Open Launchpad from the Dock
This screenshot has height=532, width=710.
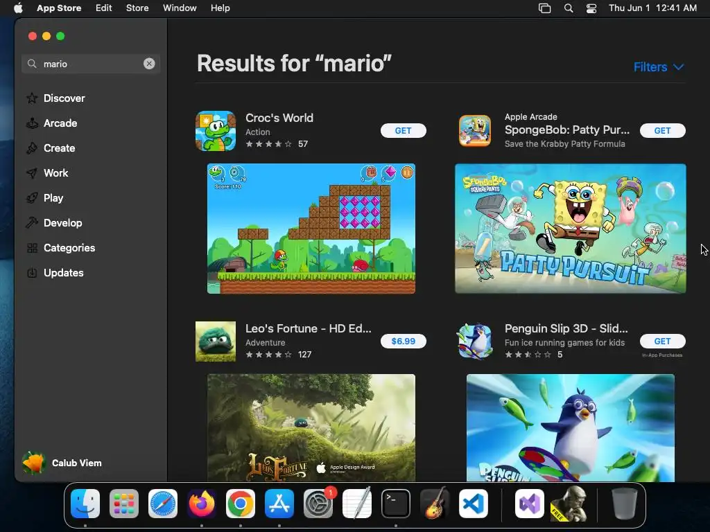(x=124, y=503)
